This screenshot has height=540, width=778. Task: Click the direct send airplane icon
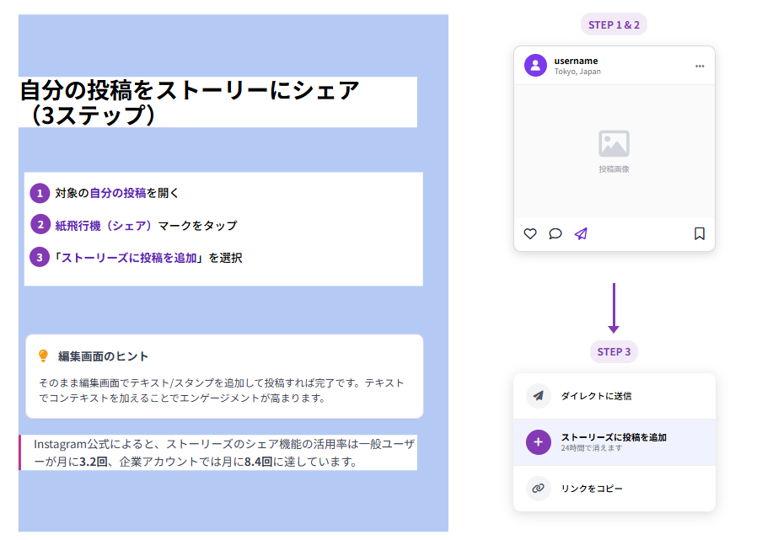(x=539, y=396)
